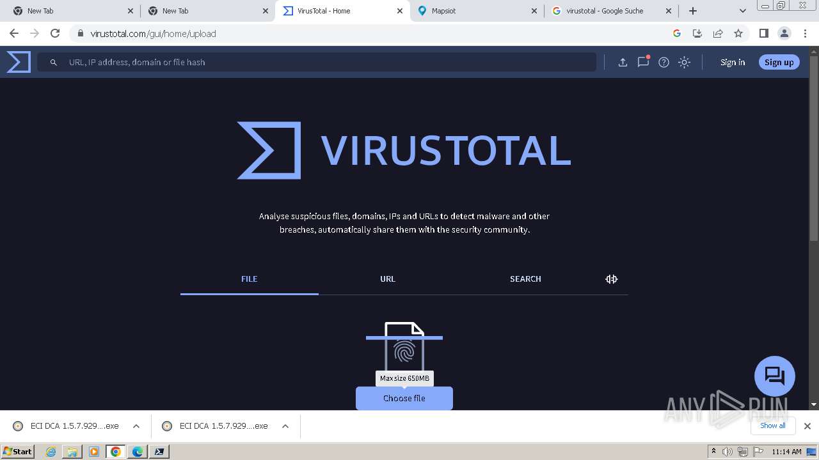Open the help question mark icon
Viewport: 819px width, 460px height.
pyautogui.click(x=664, y=62)
